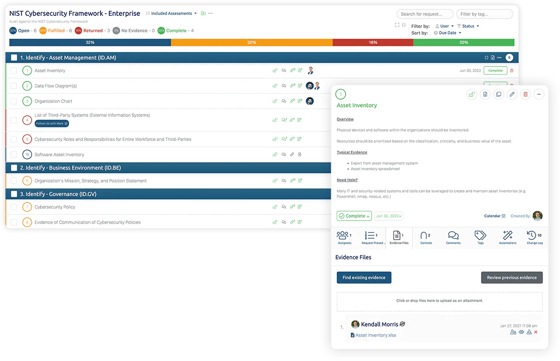Switch to the Comments tab
The height and width of the screenshot is (361, 560).
point(453,238)
